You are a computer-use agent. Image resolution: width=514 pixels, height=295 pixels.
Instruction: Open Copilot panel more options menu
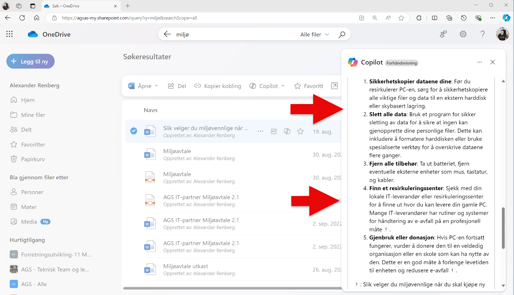480,62
